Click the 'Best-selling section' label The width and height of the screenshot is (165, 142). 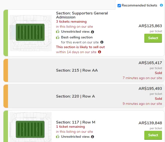pos(77,37)
